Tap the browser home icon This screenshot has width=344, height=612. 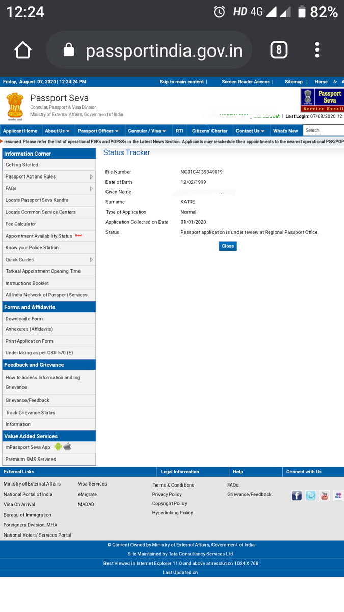[x=23, y=50]
